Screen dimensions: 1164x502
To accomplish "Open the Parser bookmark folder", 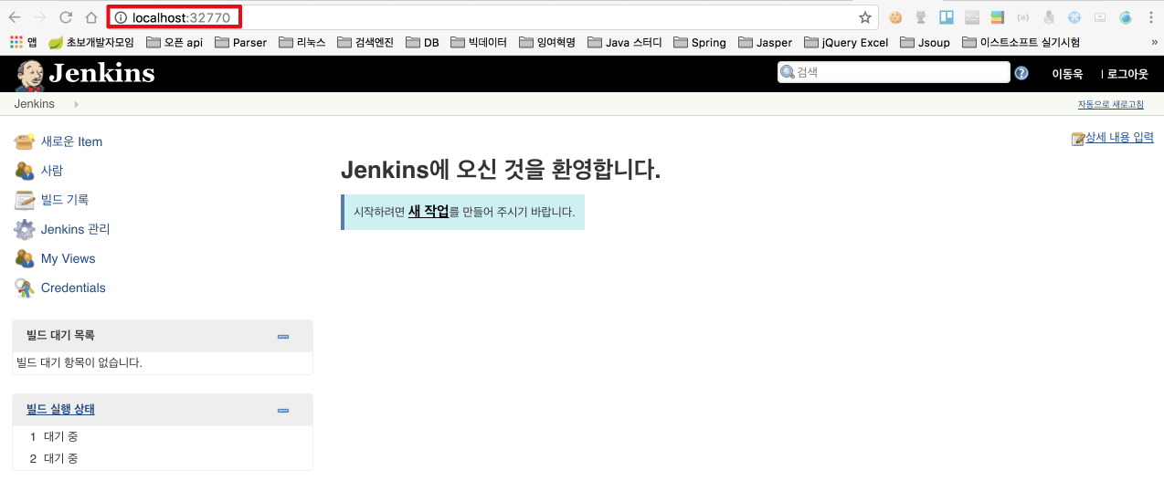I will [x=240, y=42].
